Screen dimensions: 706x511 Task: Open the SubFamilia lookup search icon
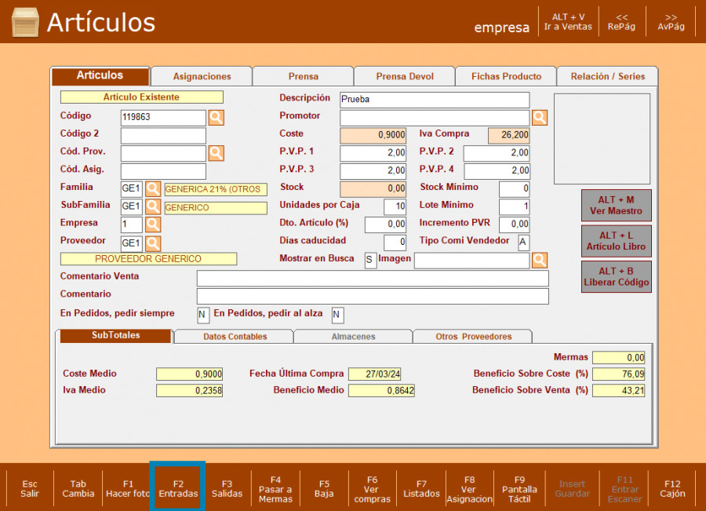point(153,207)
